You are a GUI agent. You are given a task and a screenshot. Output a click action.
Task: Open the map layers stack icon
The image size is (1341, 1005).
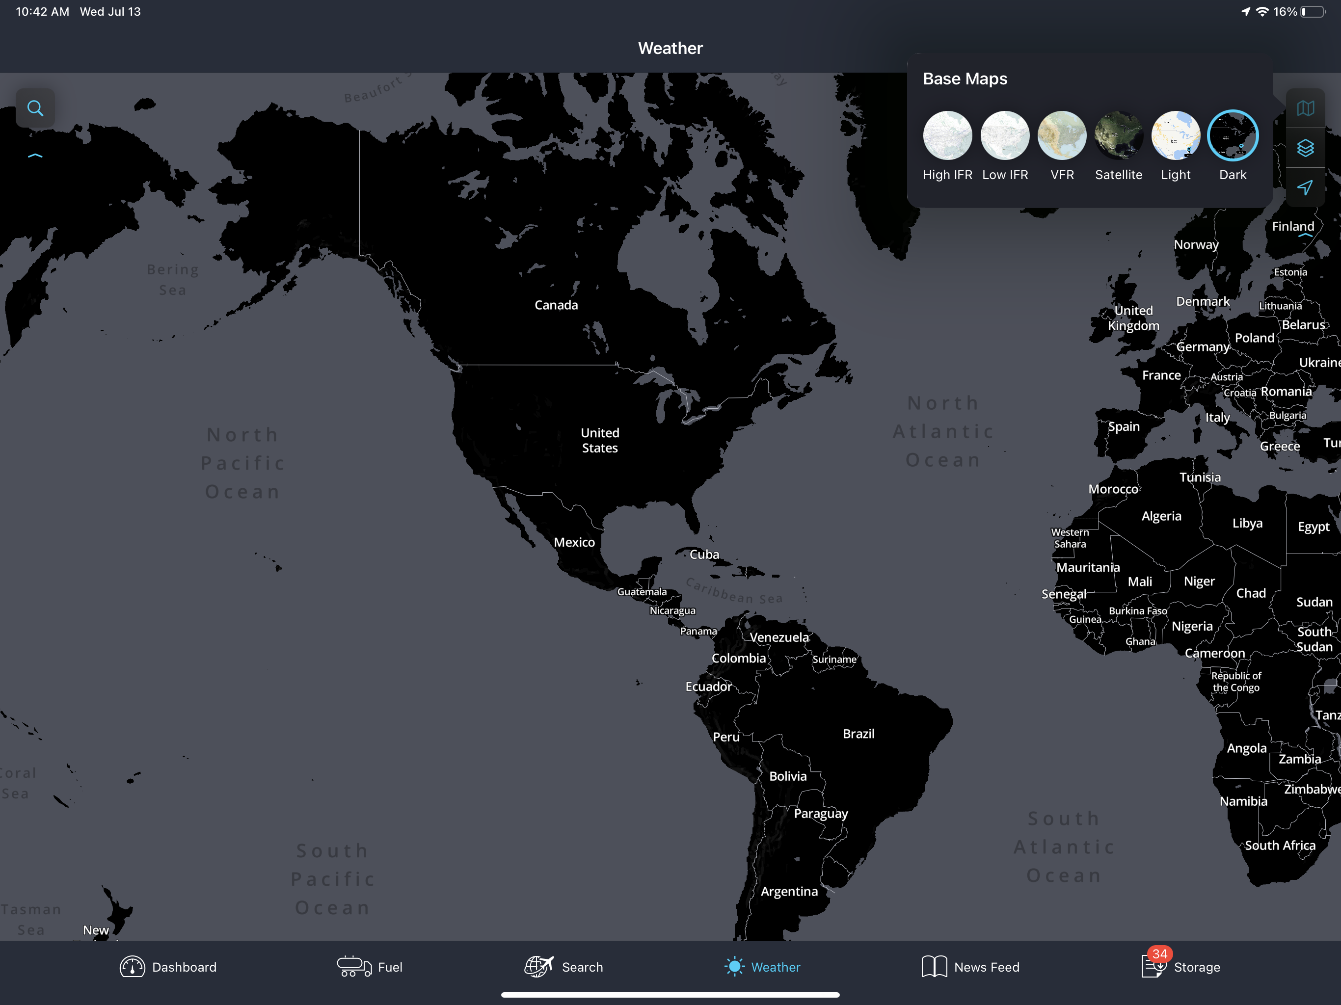coord(1305,148)
